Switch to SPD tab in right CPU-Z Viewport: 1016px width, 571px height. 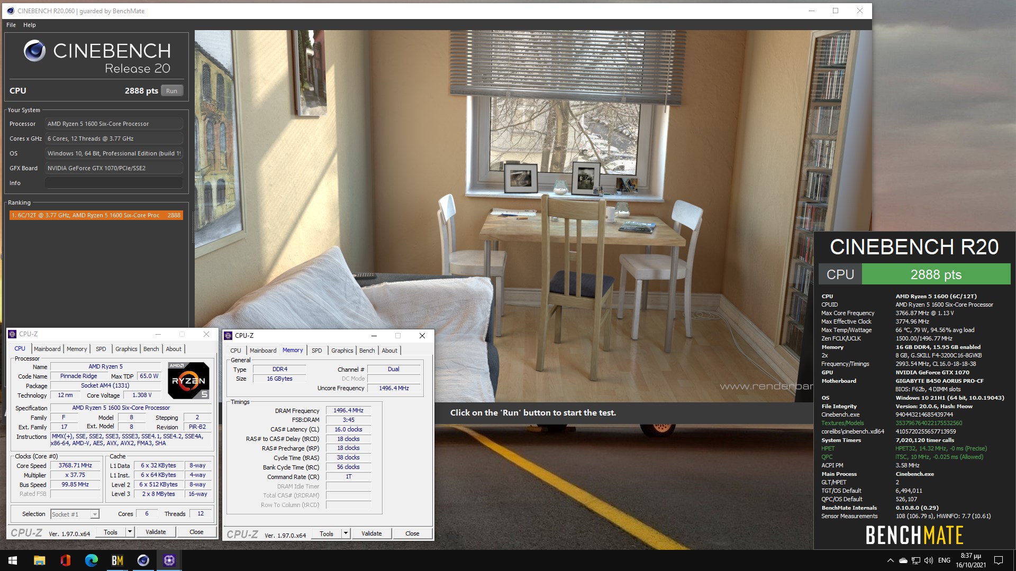[x=316, y=351]
